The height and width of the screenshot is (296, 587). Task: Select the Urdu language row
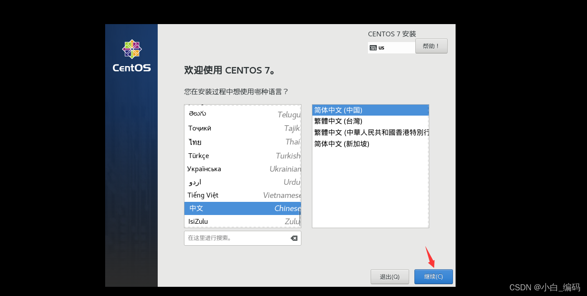[243, 182]
